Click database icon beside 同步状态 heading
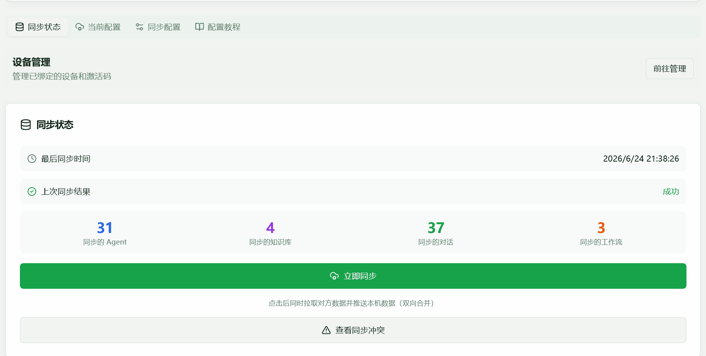 [x=26, y=125]
